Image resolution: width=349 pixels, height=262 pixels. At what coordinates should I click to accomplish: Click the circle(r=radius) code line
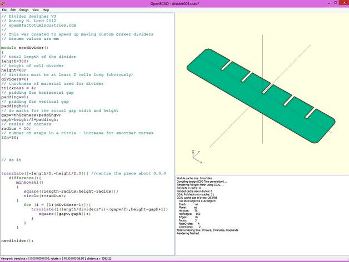tap(44, 195)
